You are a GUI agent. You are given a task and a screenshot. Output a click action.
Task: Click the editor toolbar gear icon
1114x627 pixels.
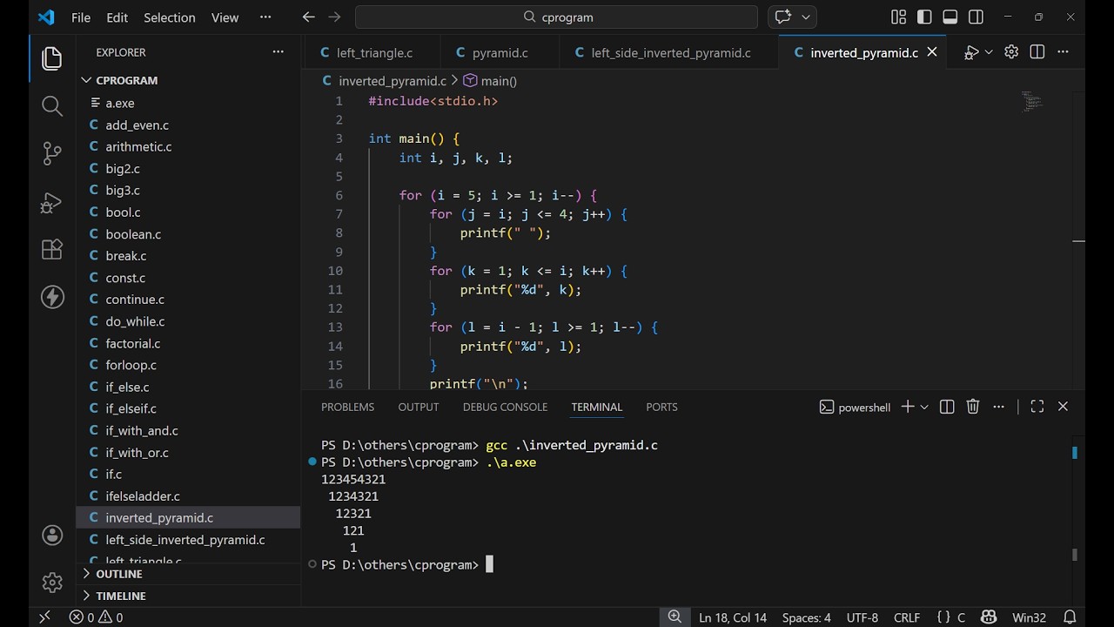click(1011, 52)
